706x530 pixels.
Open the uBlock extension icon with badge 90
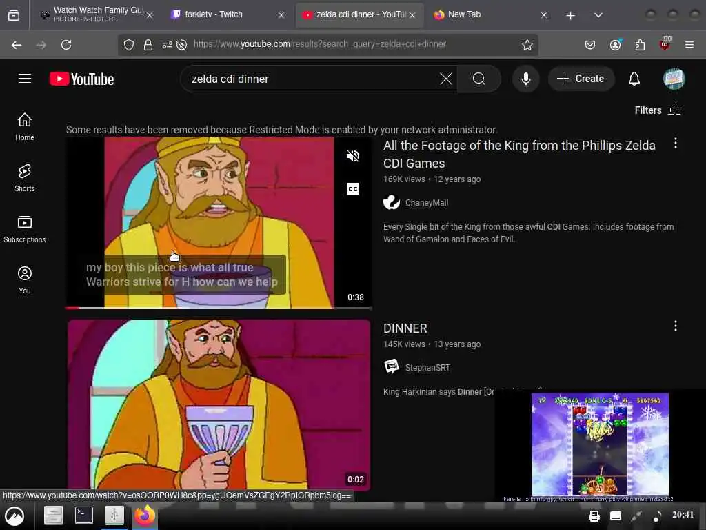point(665,43)
